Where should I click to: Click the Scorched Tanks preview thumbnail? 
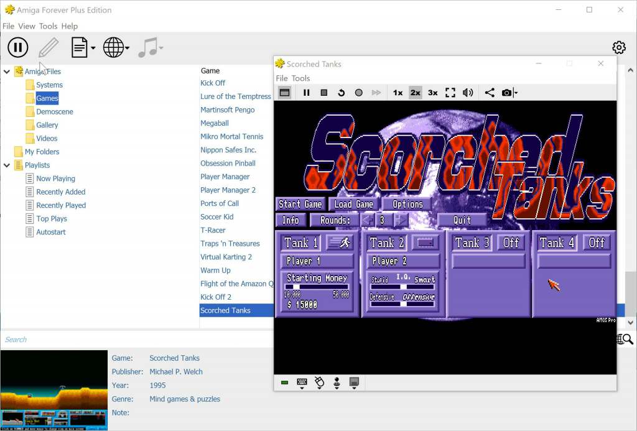[53, 390]
